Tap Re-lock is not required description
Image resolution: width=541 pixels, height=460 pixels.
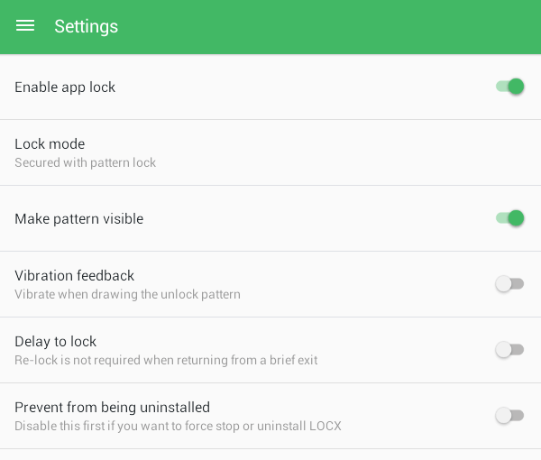166,360
